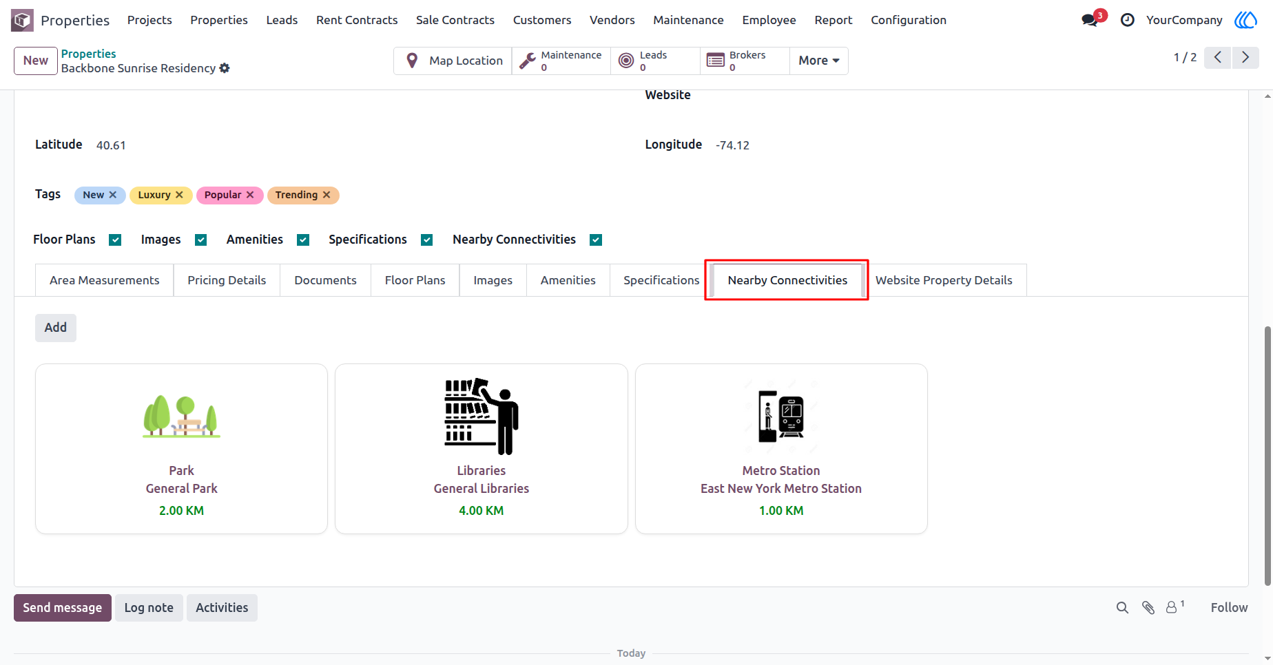Toggle the Amenities checkbox
Viewport: 1273px width, 665px height.
coord(303,240)
